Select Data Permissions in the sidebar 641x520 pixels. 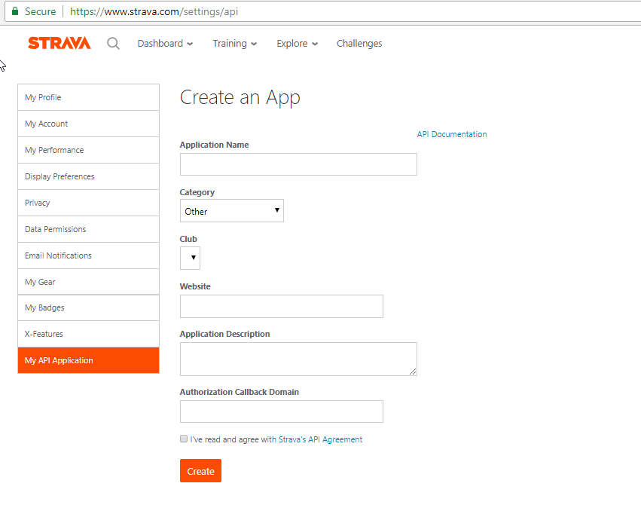pos(88,229)
